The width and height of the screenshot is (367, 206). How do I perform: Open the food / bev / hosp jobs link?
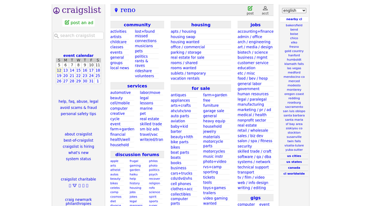pos(253,78)
